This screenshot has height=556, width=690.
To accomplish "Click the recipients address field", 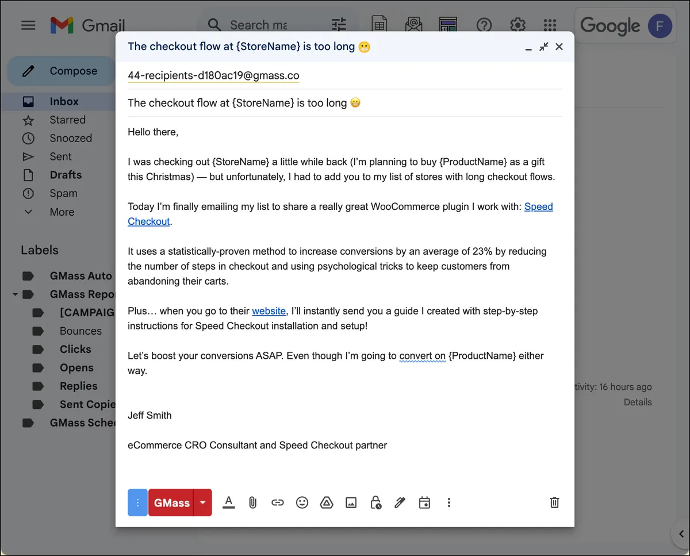I will (345, 76).
